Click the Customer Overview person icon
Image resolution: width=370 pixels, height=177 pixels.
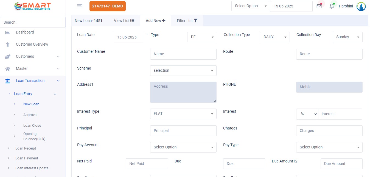point(8,45)
